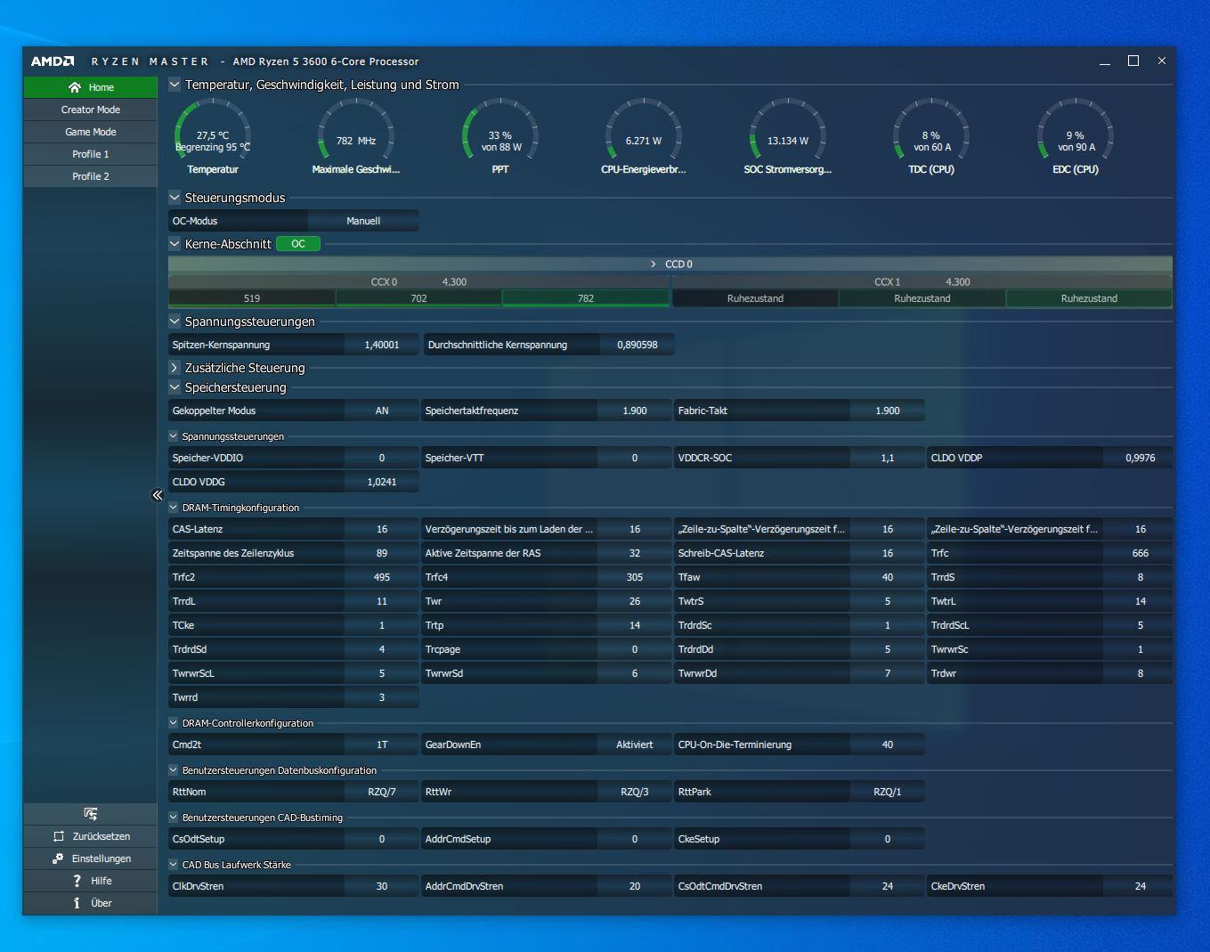Collapse the Speichersteuerung section
1210x952 pixels.
click(x=175, y=387)
